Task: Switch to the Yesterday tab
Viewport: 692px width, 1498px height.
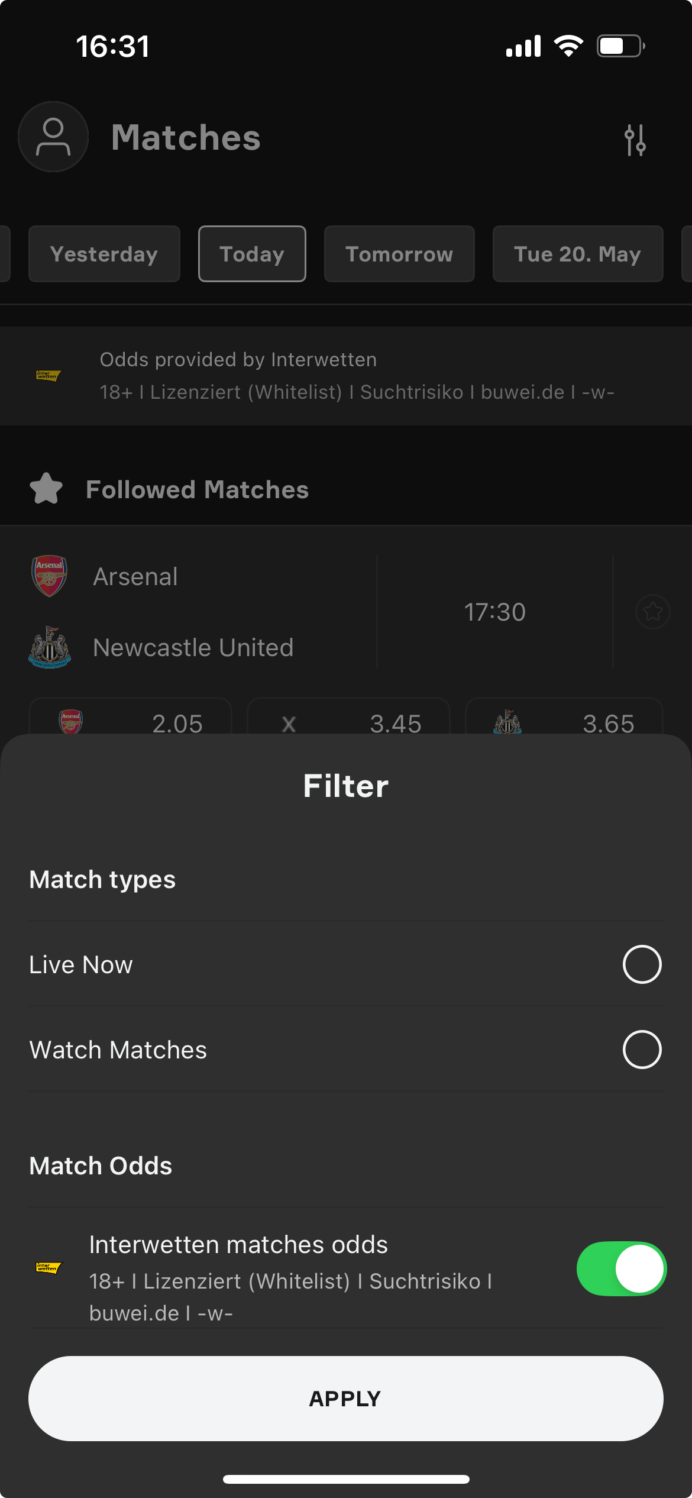Action: click(x=104, y=254)
